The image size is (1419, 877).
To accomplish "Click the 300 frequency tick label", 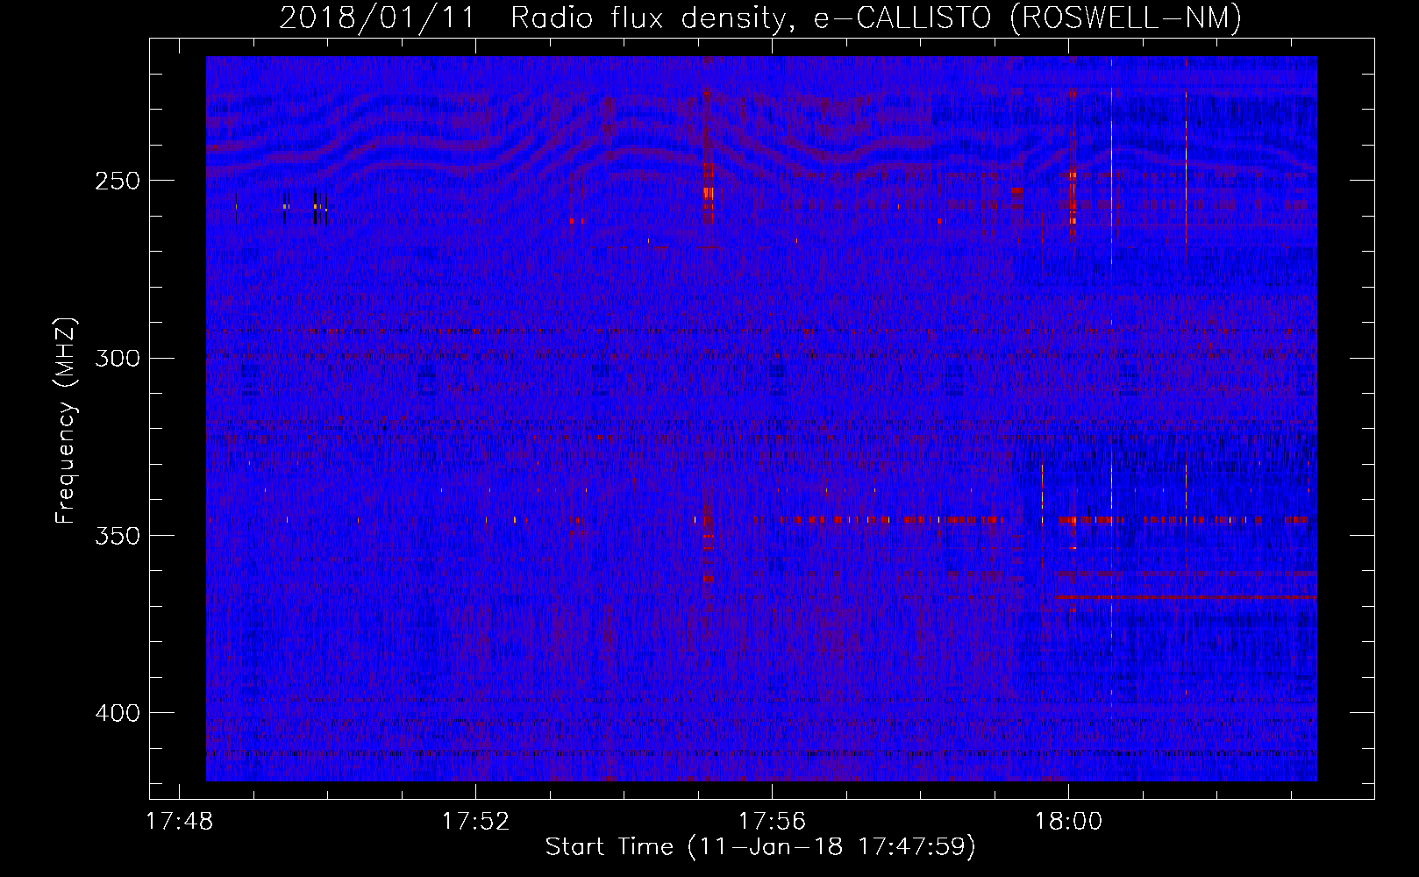I will pos(117,358).
